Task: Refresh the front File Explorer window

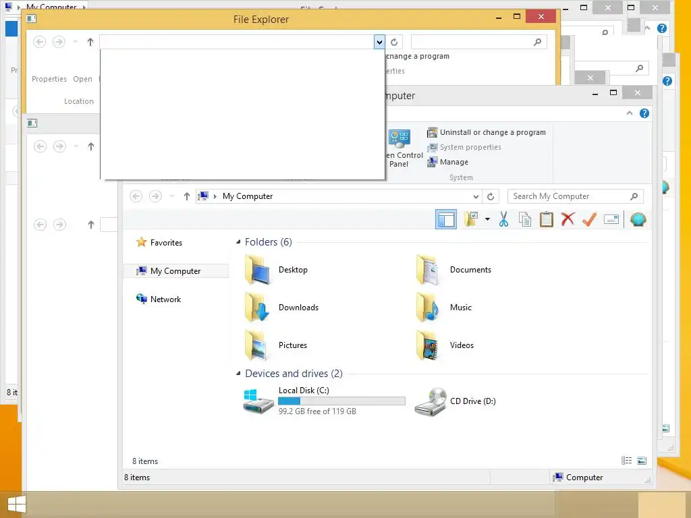Action: point(394,42)
